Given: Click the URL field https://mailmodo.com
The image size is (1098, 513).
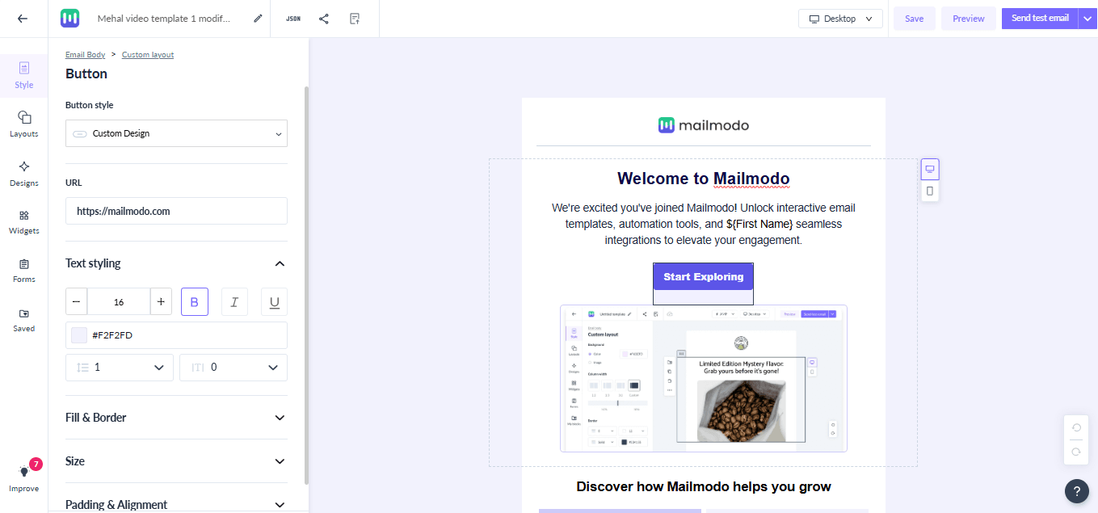Looking at the screenshot, I should pos(176,211).
